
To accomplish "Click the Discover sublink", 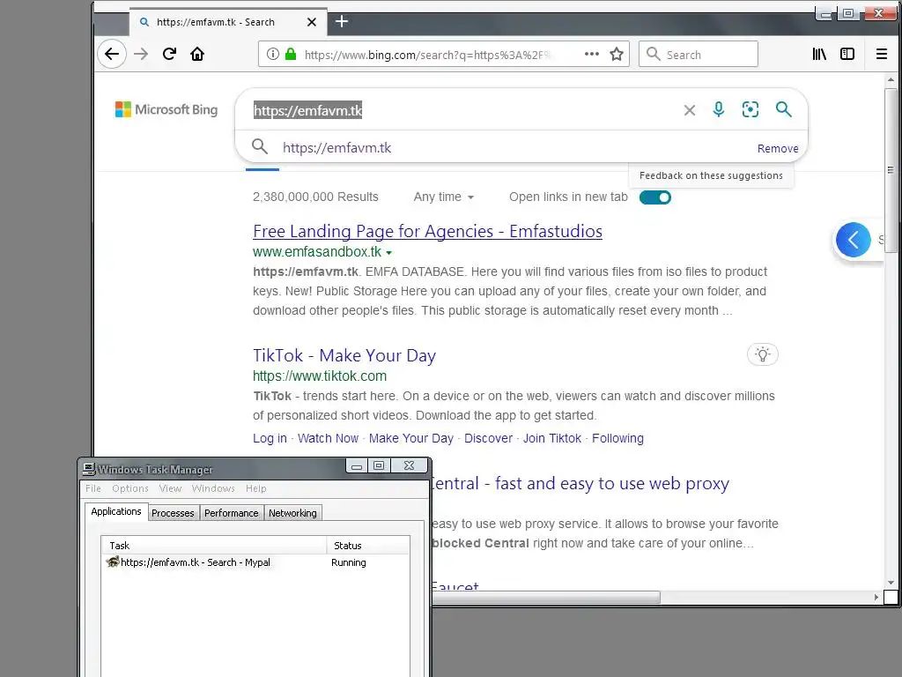I will tap(488, 438).
